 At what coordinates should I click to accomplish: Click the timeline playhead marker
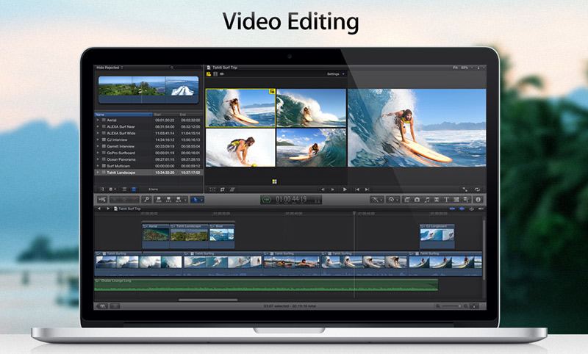pos(354,213)
